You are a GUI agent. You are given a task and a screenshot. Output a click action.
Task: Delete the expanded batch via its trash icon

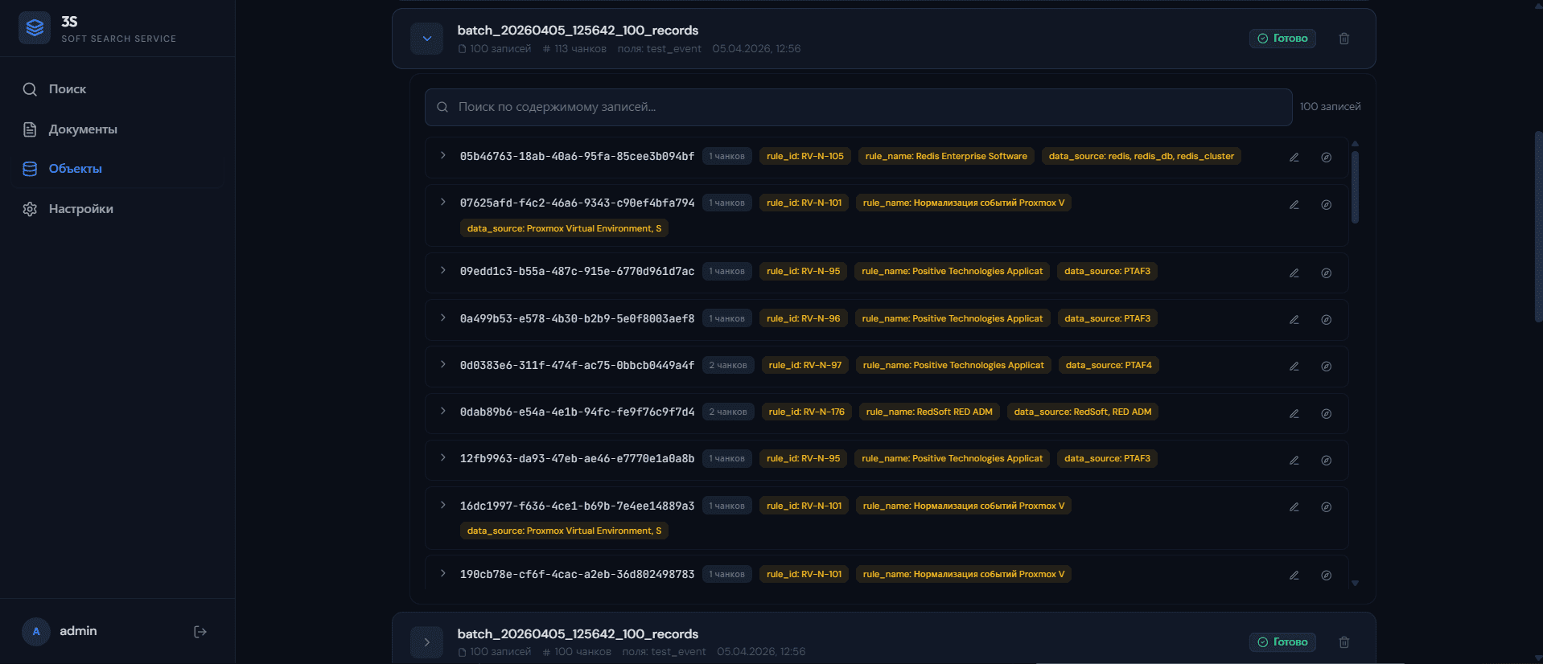1343,39
